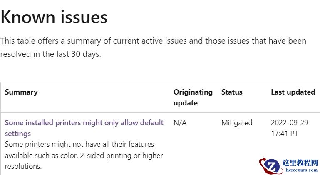The image size is (320, 175).
Task: Click the "Known issues" page heading
Action: click(x=54, y=17)
